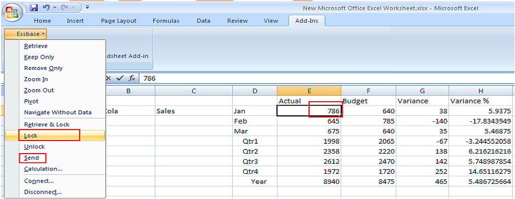This screenshot has height=199, width=515.
Task: Expand the Quick Access Toolbar customize arrow
Action: (87, 7)
